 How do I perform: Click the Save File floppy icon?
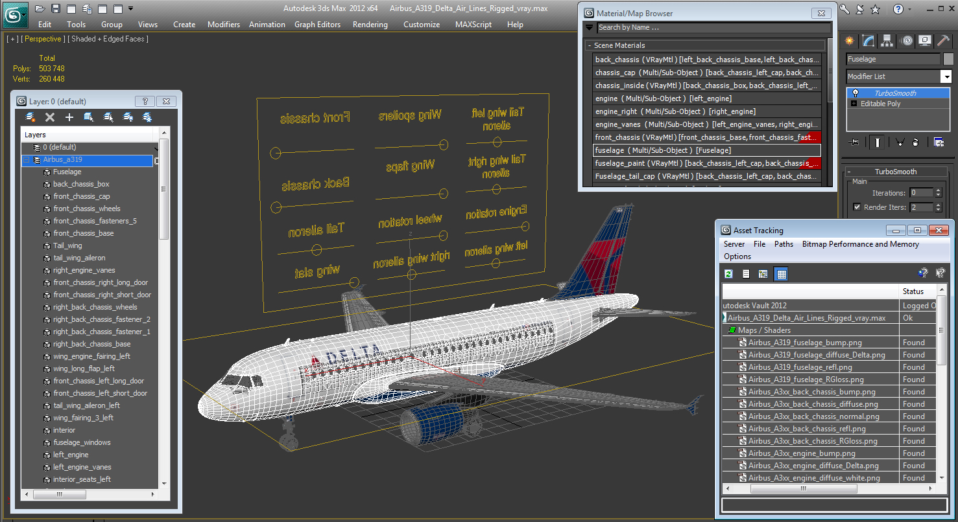[56, 8]
